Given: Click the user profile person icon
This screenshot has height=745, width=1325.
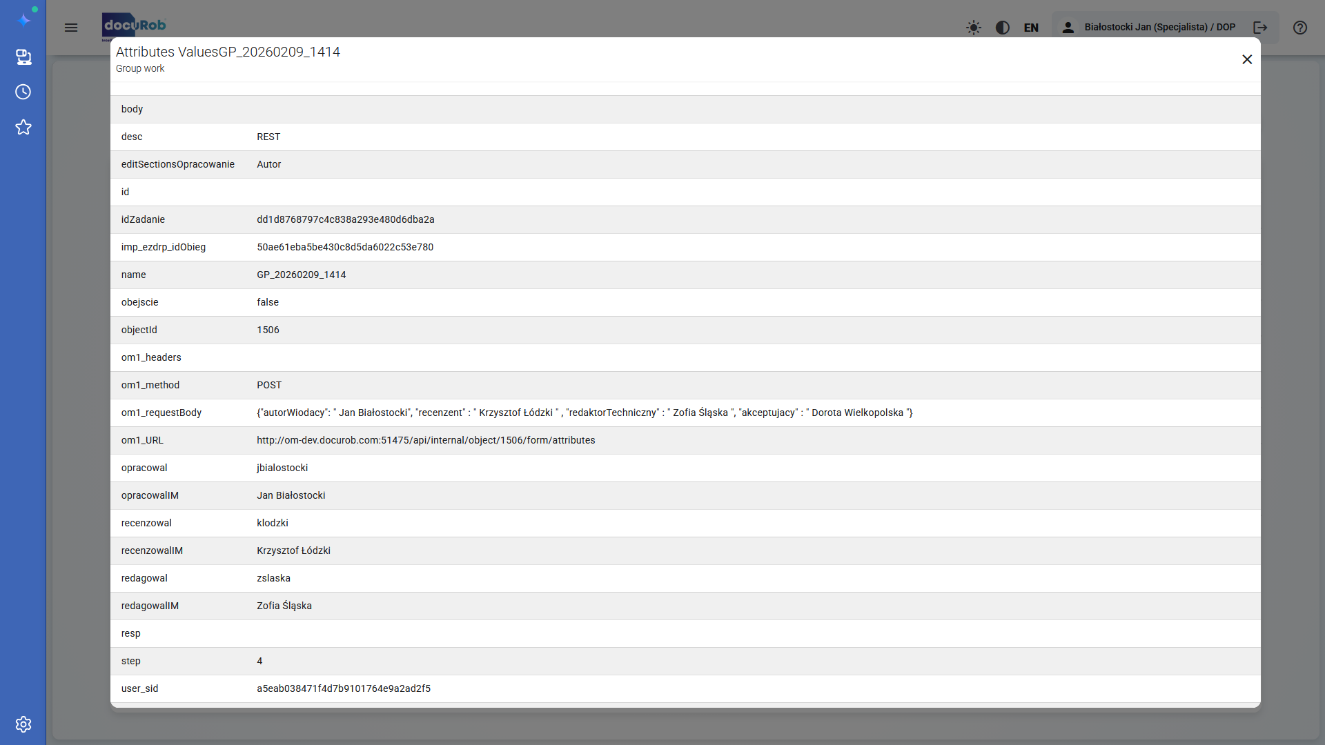Looking at the screenshot, I should click(x=1068, y=26).
